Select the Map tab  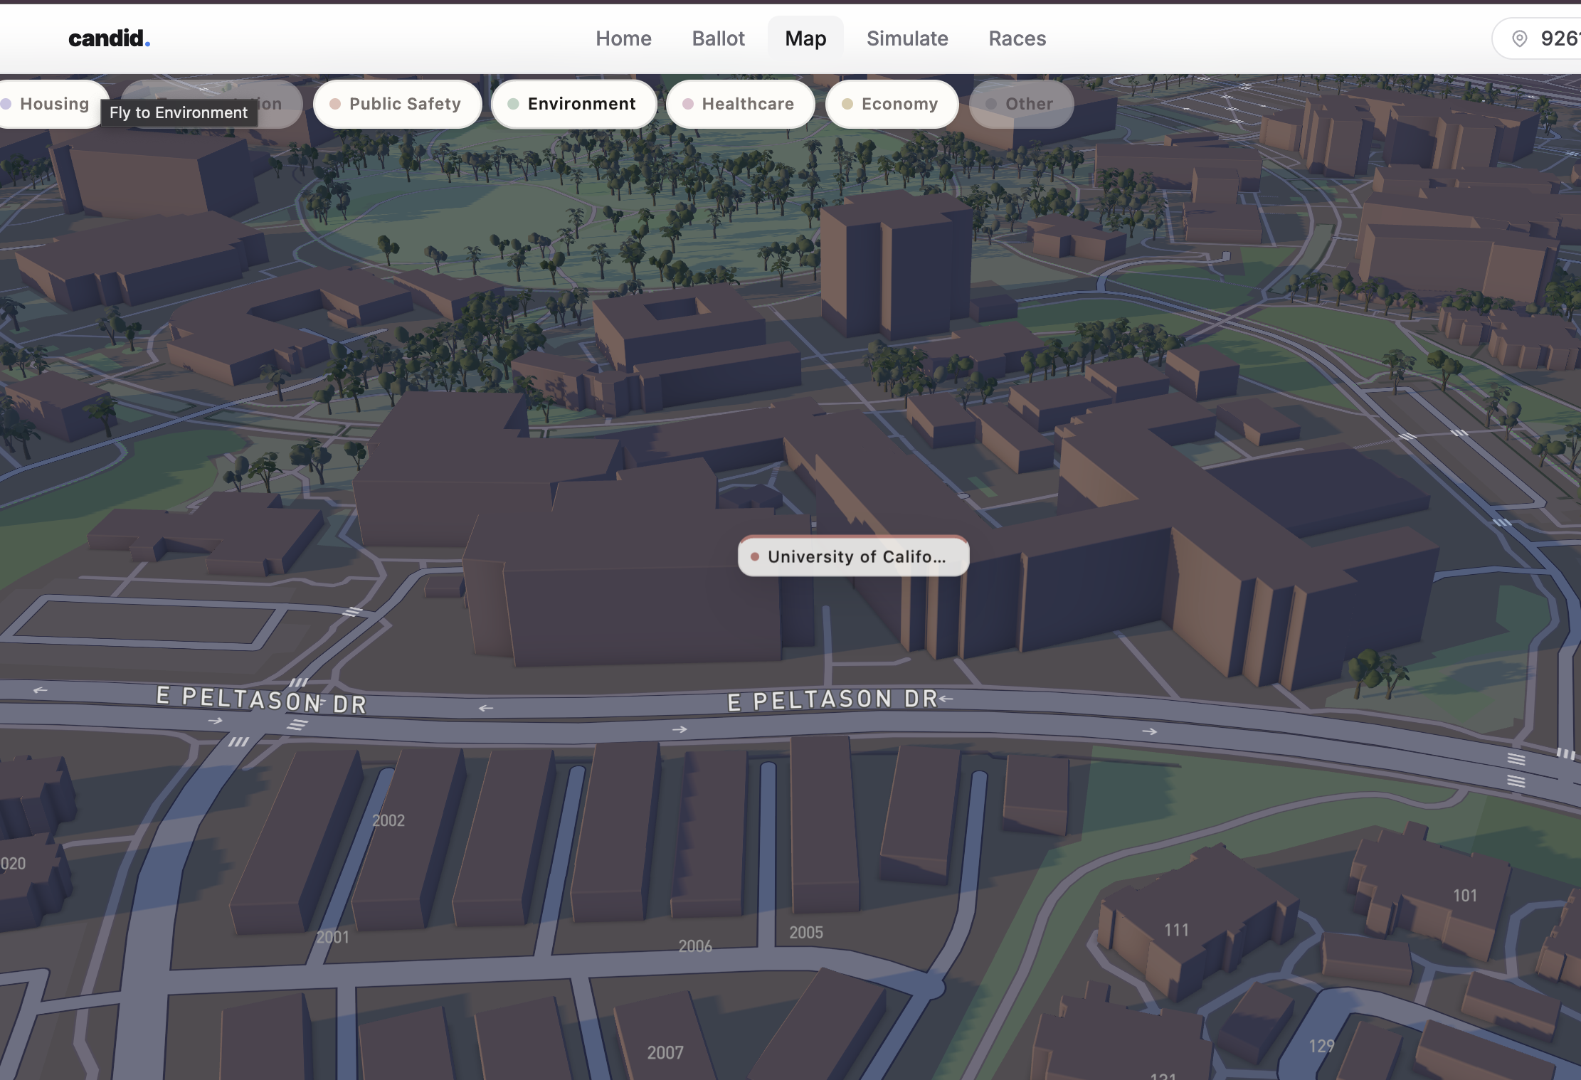coord(805,38)
